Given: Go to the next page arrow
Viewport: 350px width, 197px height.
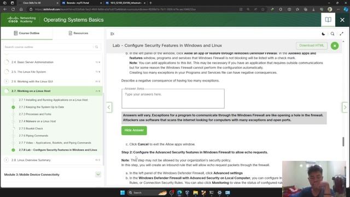Looking at the screenshot, I should 345,107.
